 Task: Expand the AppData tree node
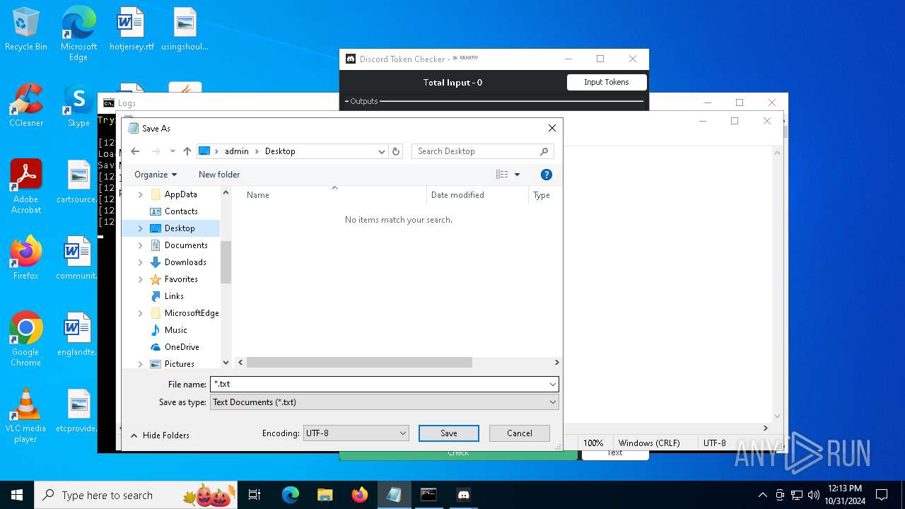click(x=140, y=194)
